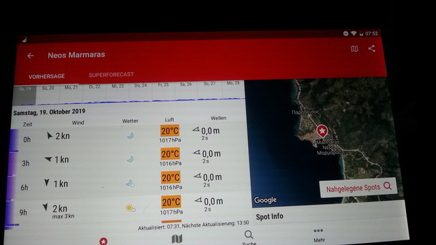Tap the cloudy moon weather icon at 6h
Viewport: 436px width, 245px height.
tap(130, 183)
